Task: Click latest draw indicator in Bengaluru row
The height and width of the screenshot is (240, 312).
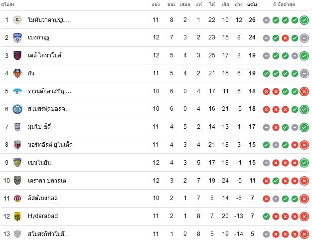Action: [x=304, y=38]
